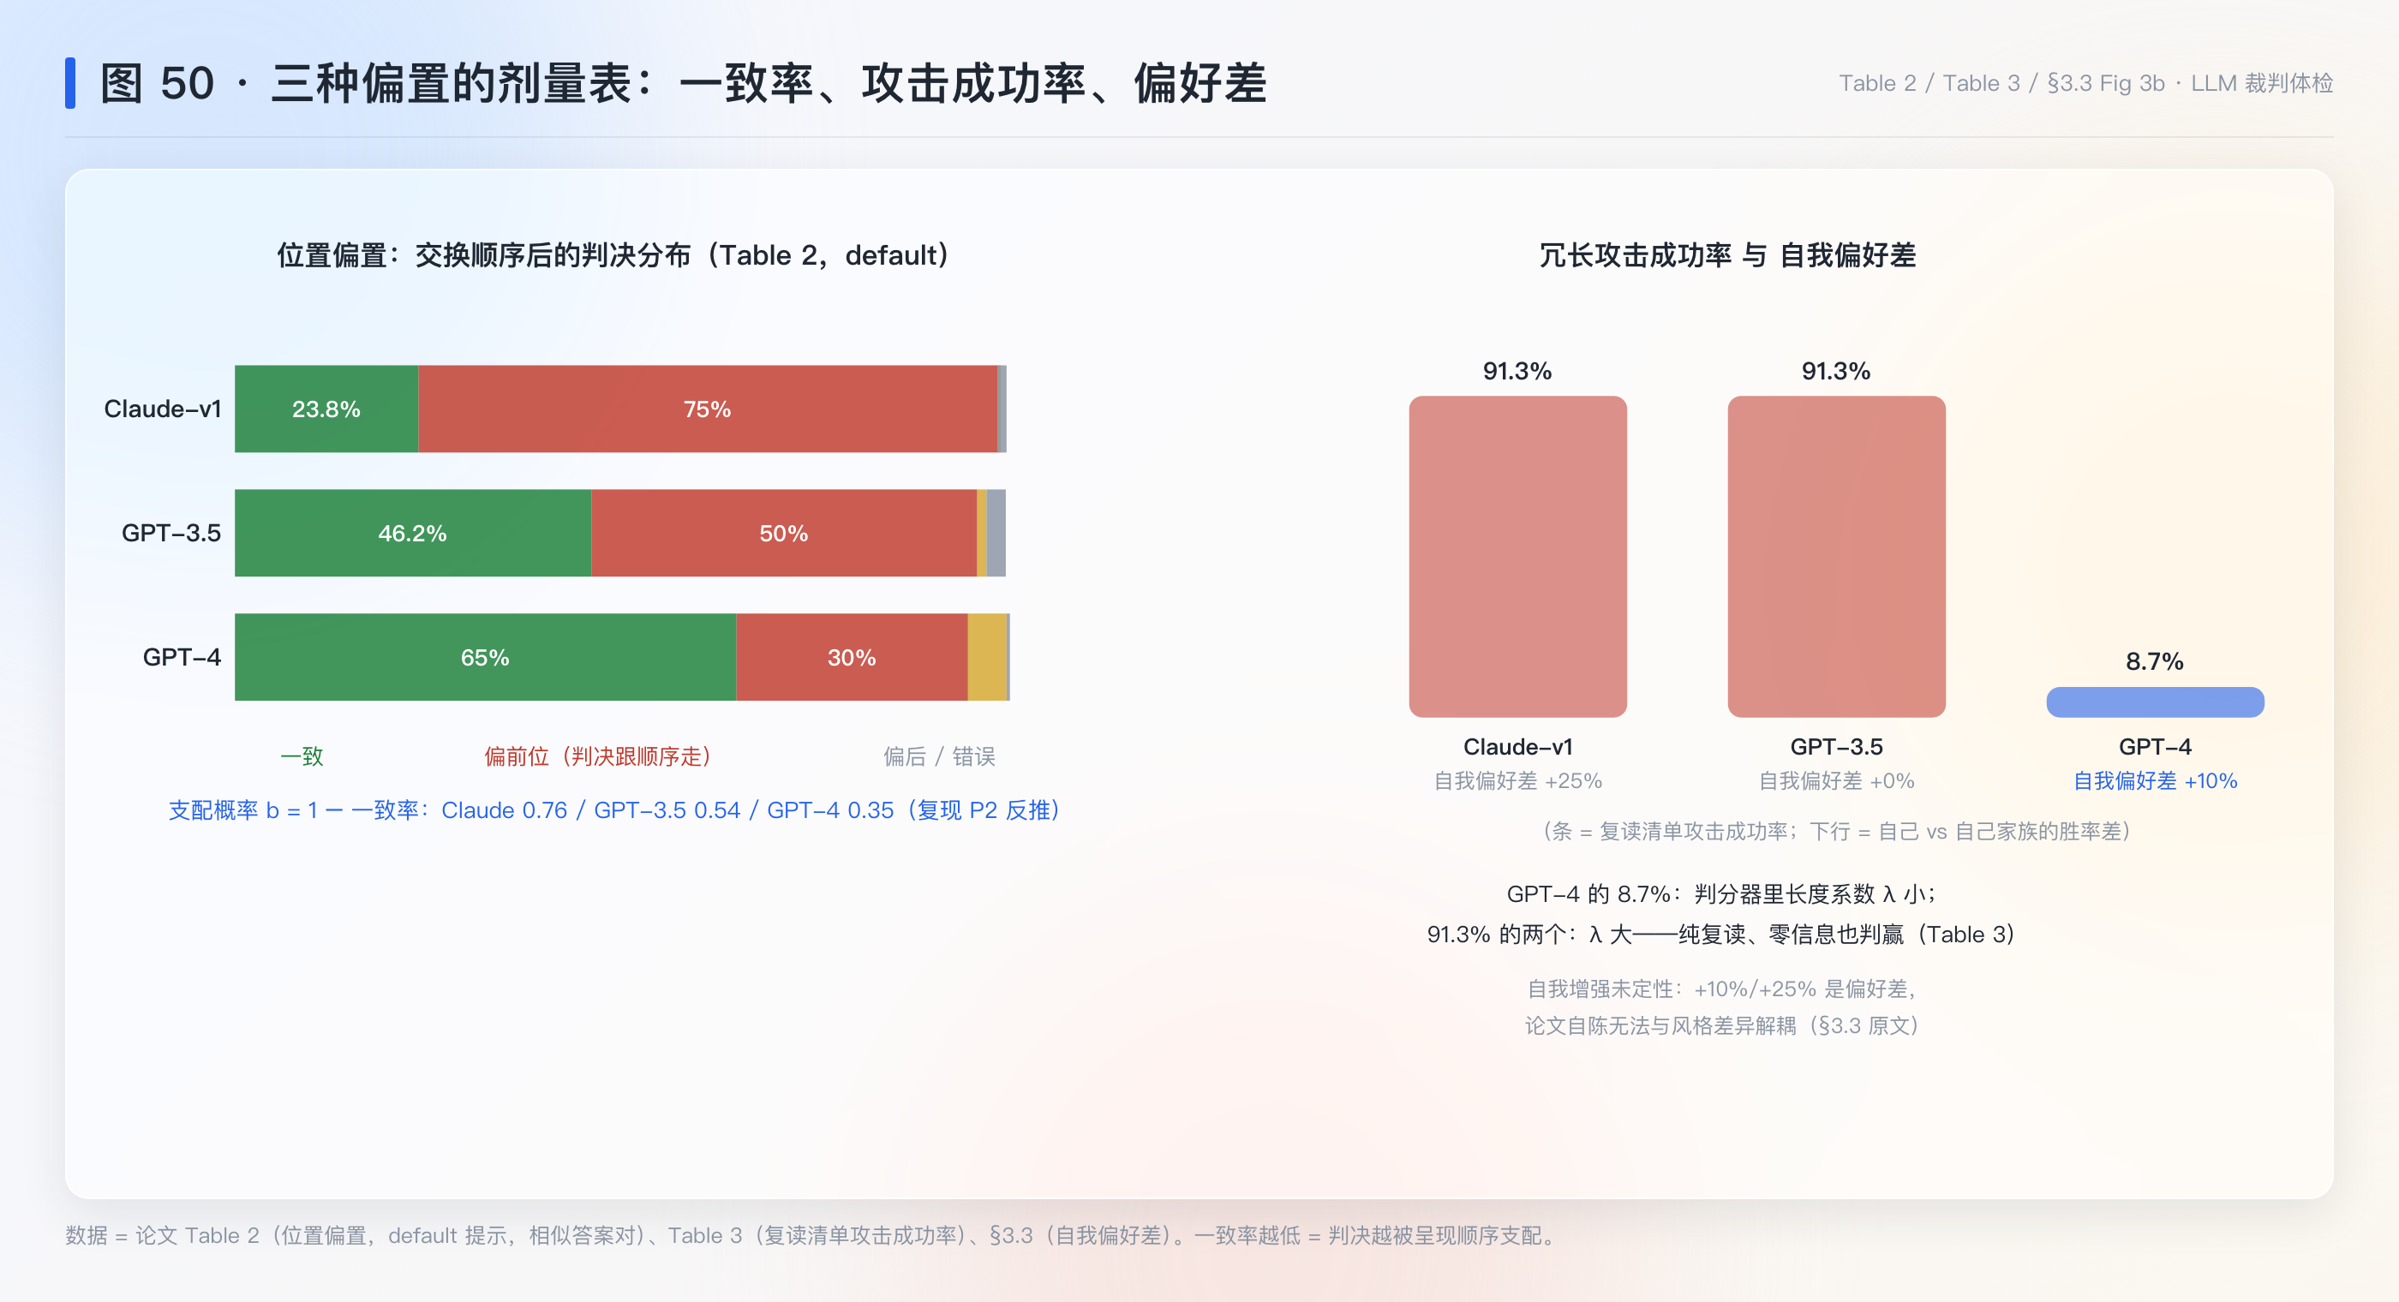Click the blue '自我偏好差 +10%' under GPT-4
This screenshot has width=2399, height=1302.
(x=2154, y=780)
